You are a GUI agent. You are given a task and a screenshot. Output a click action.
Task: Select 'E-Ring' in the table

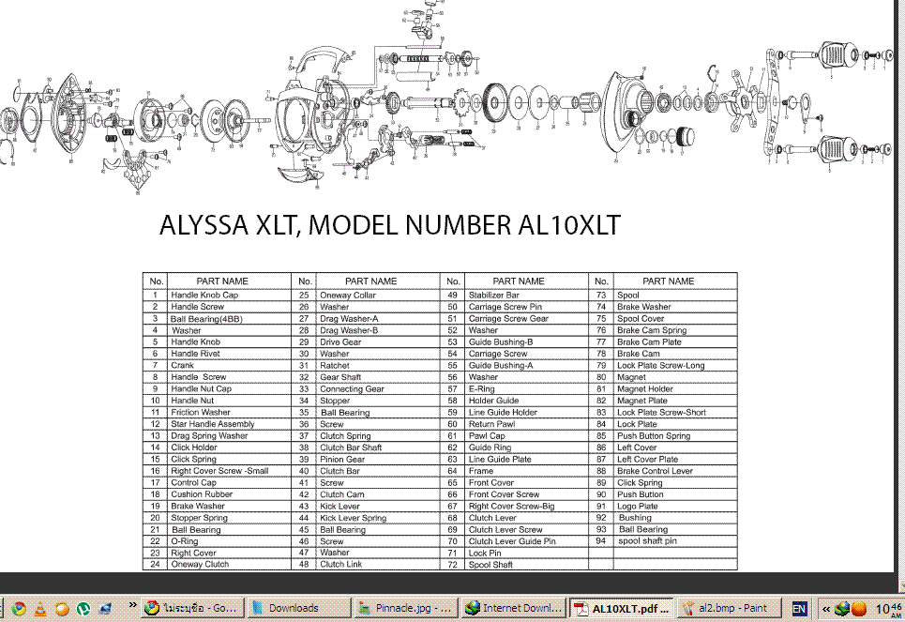pos(481,388)
